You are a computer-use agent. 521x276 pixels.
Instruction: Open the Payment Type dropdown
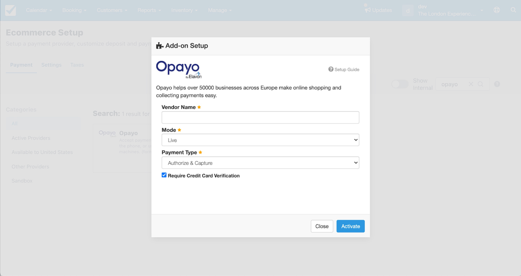coord(260,163)
